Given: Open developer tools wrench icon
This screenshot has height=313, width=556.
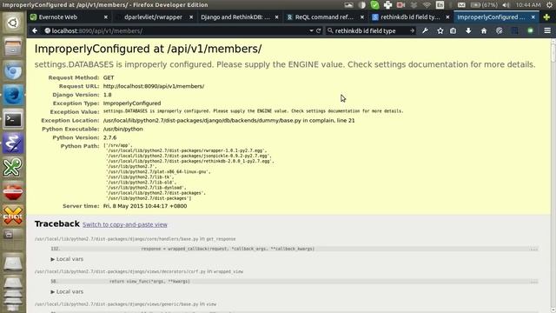Looking at the screenshot, I should click(425, 31).
